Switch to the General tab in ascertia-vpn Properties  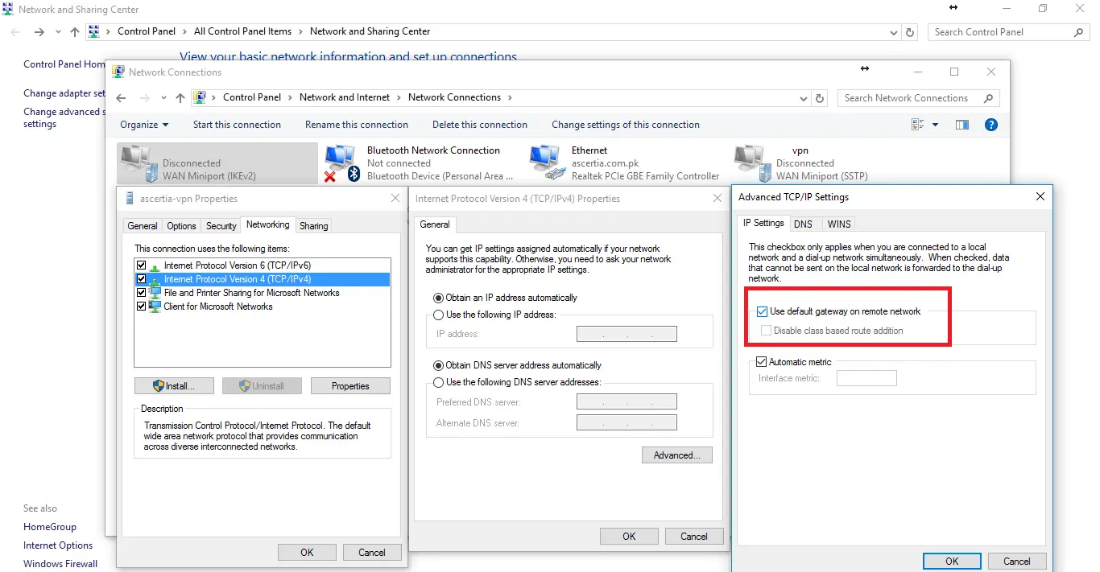143,226
